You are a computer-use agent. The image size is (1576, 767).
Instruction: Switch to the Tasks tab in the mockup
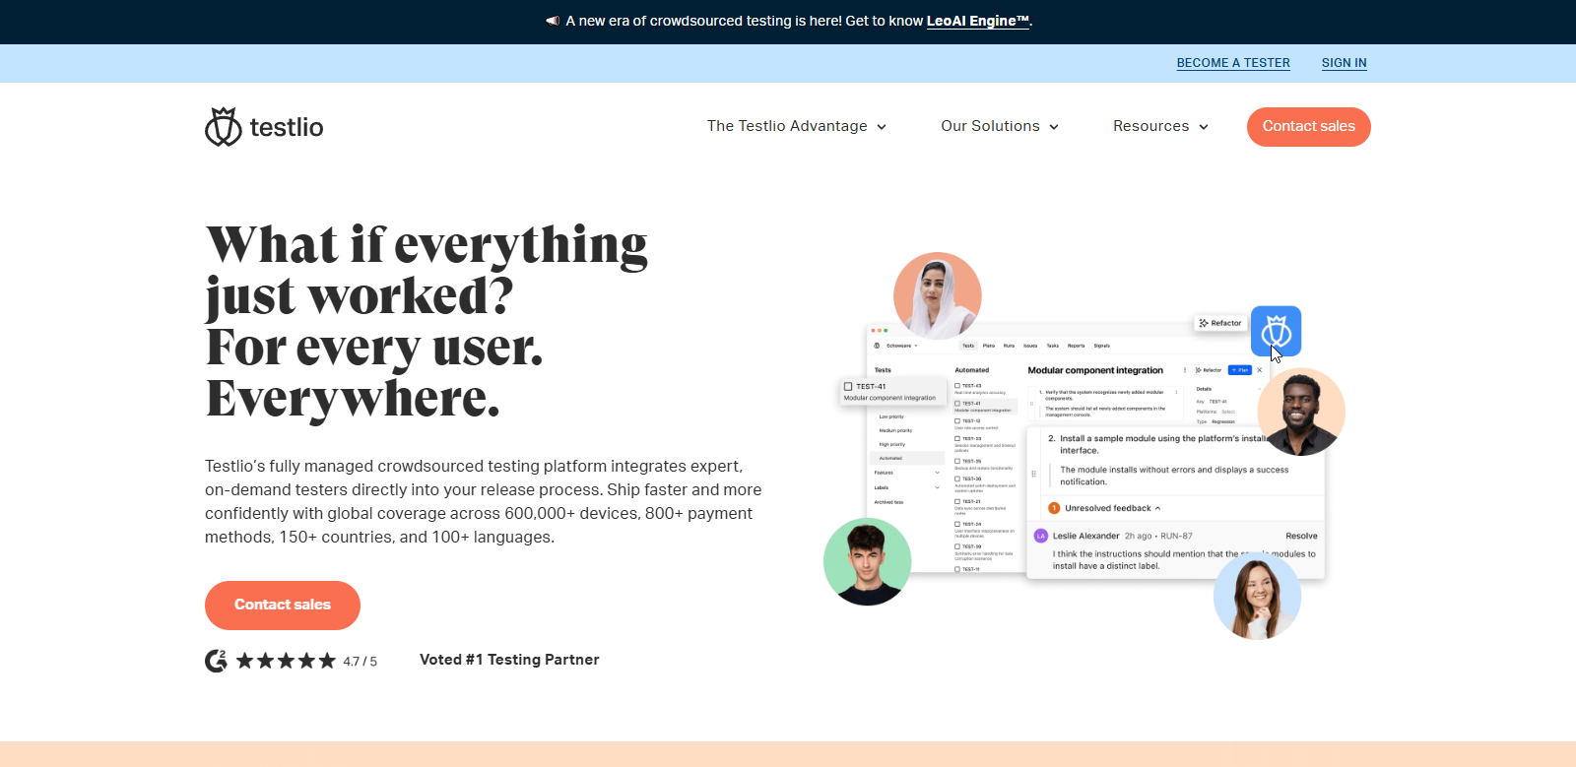(1053, 346)
